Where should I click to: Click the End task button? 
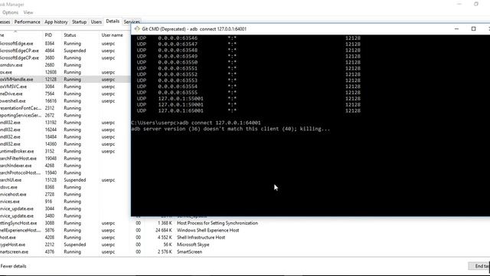click(479, 266)
